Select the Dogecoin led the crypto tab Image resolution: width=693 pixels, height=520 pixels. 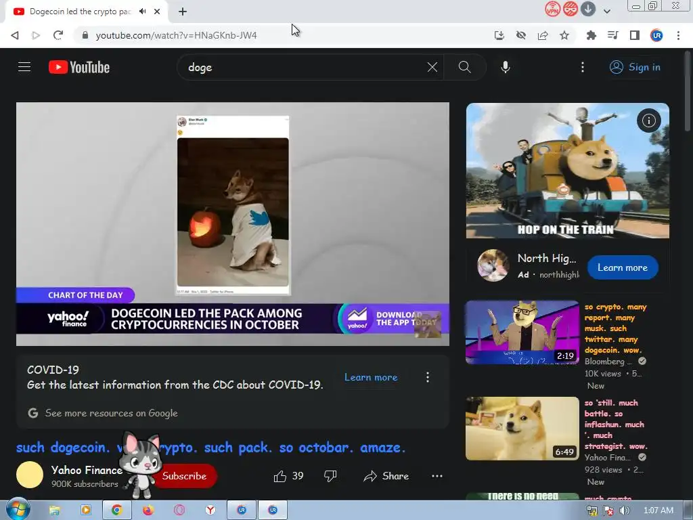(x=80, y=12)
